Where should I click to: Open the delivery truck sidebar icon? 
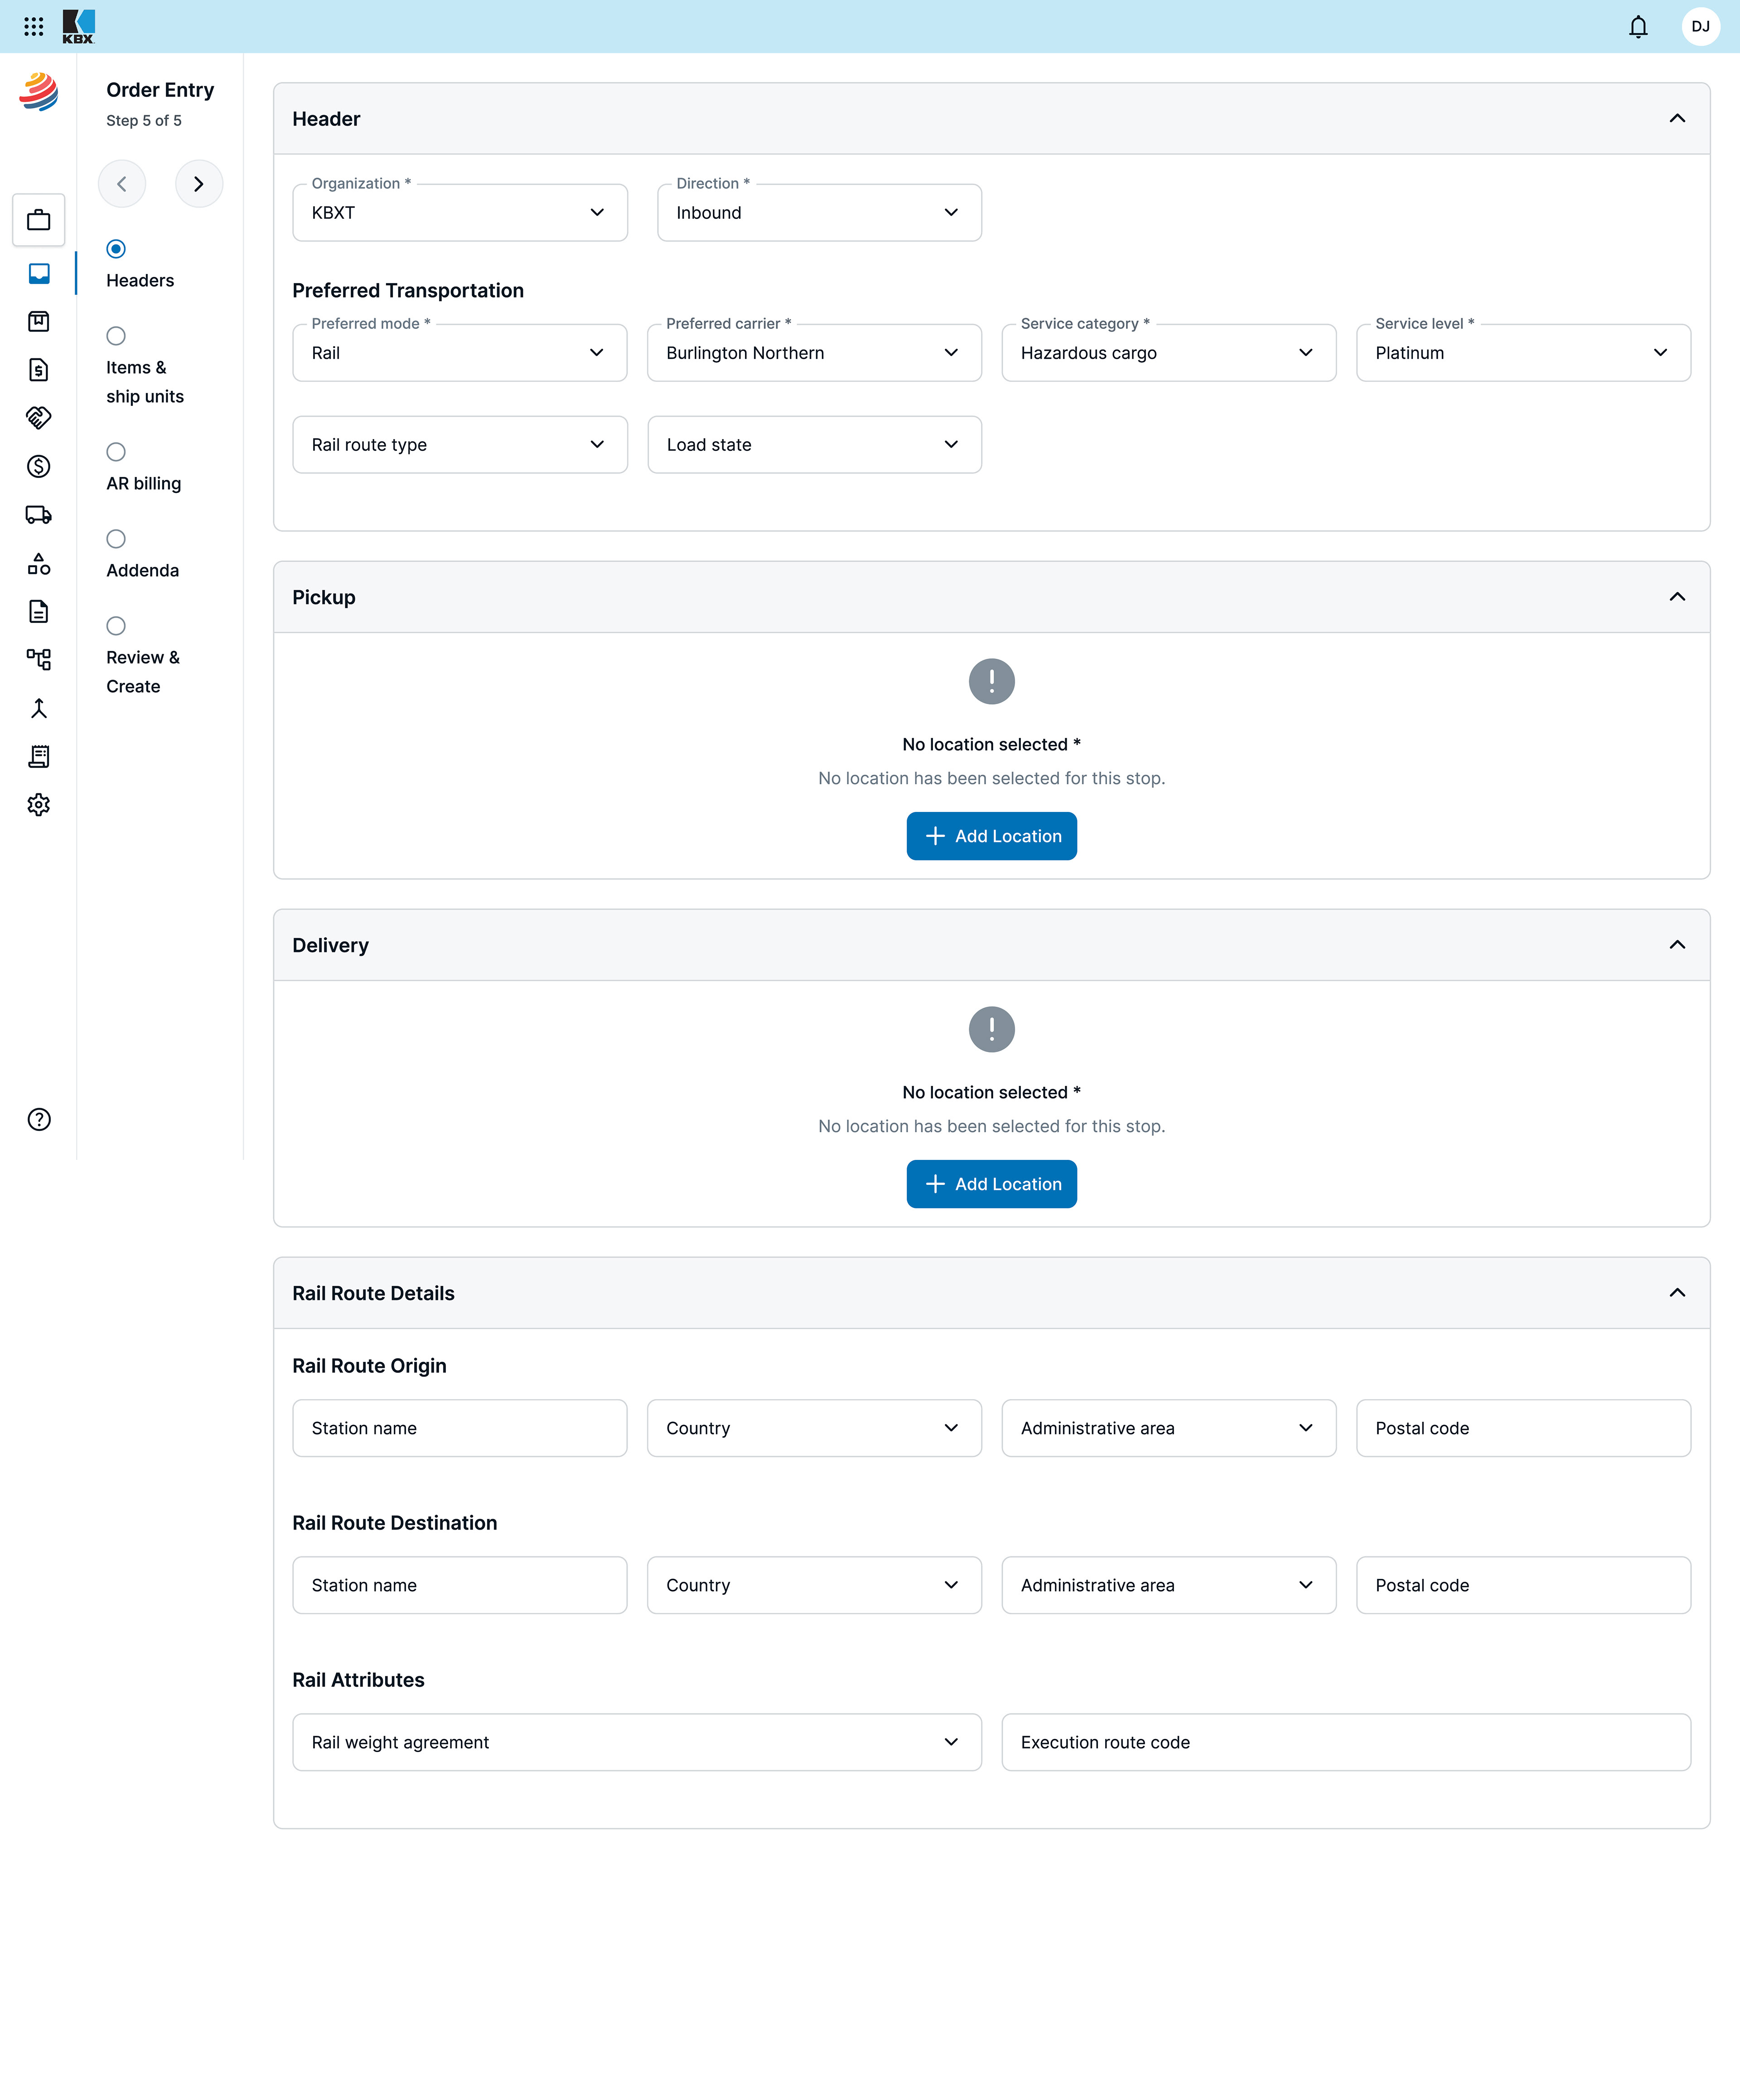coord(39,515)
